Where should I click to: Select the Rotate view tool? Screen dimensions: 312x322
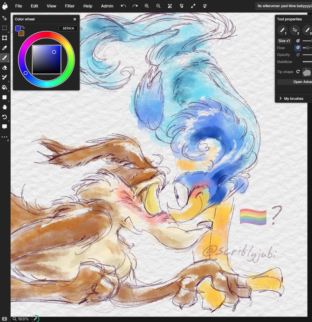[x=5, y=117]
